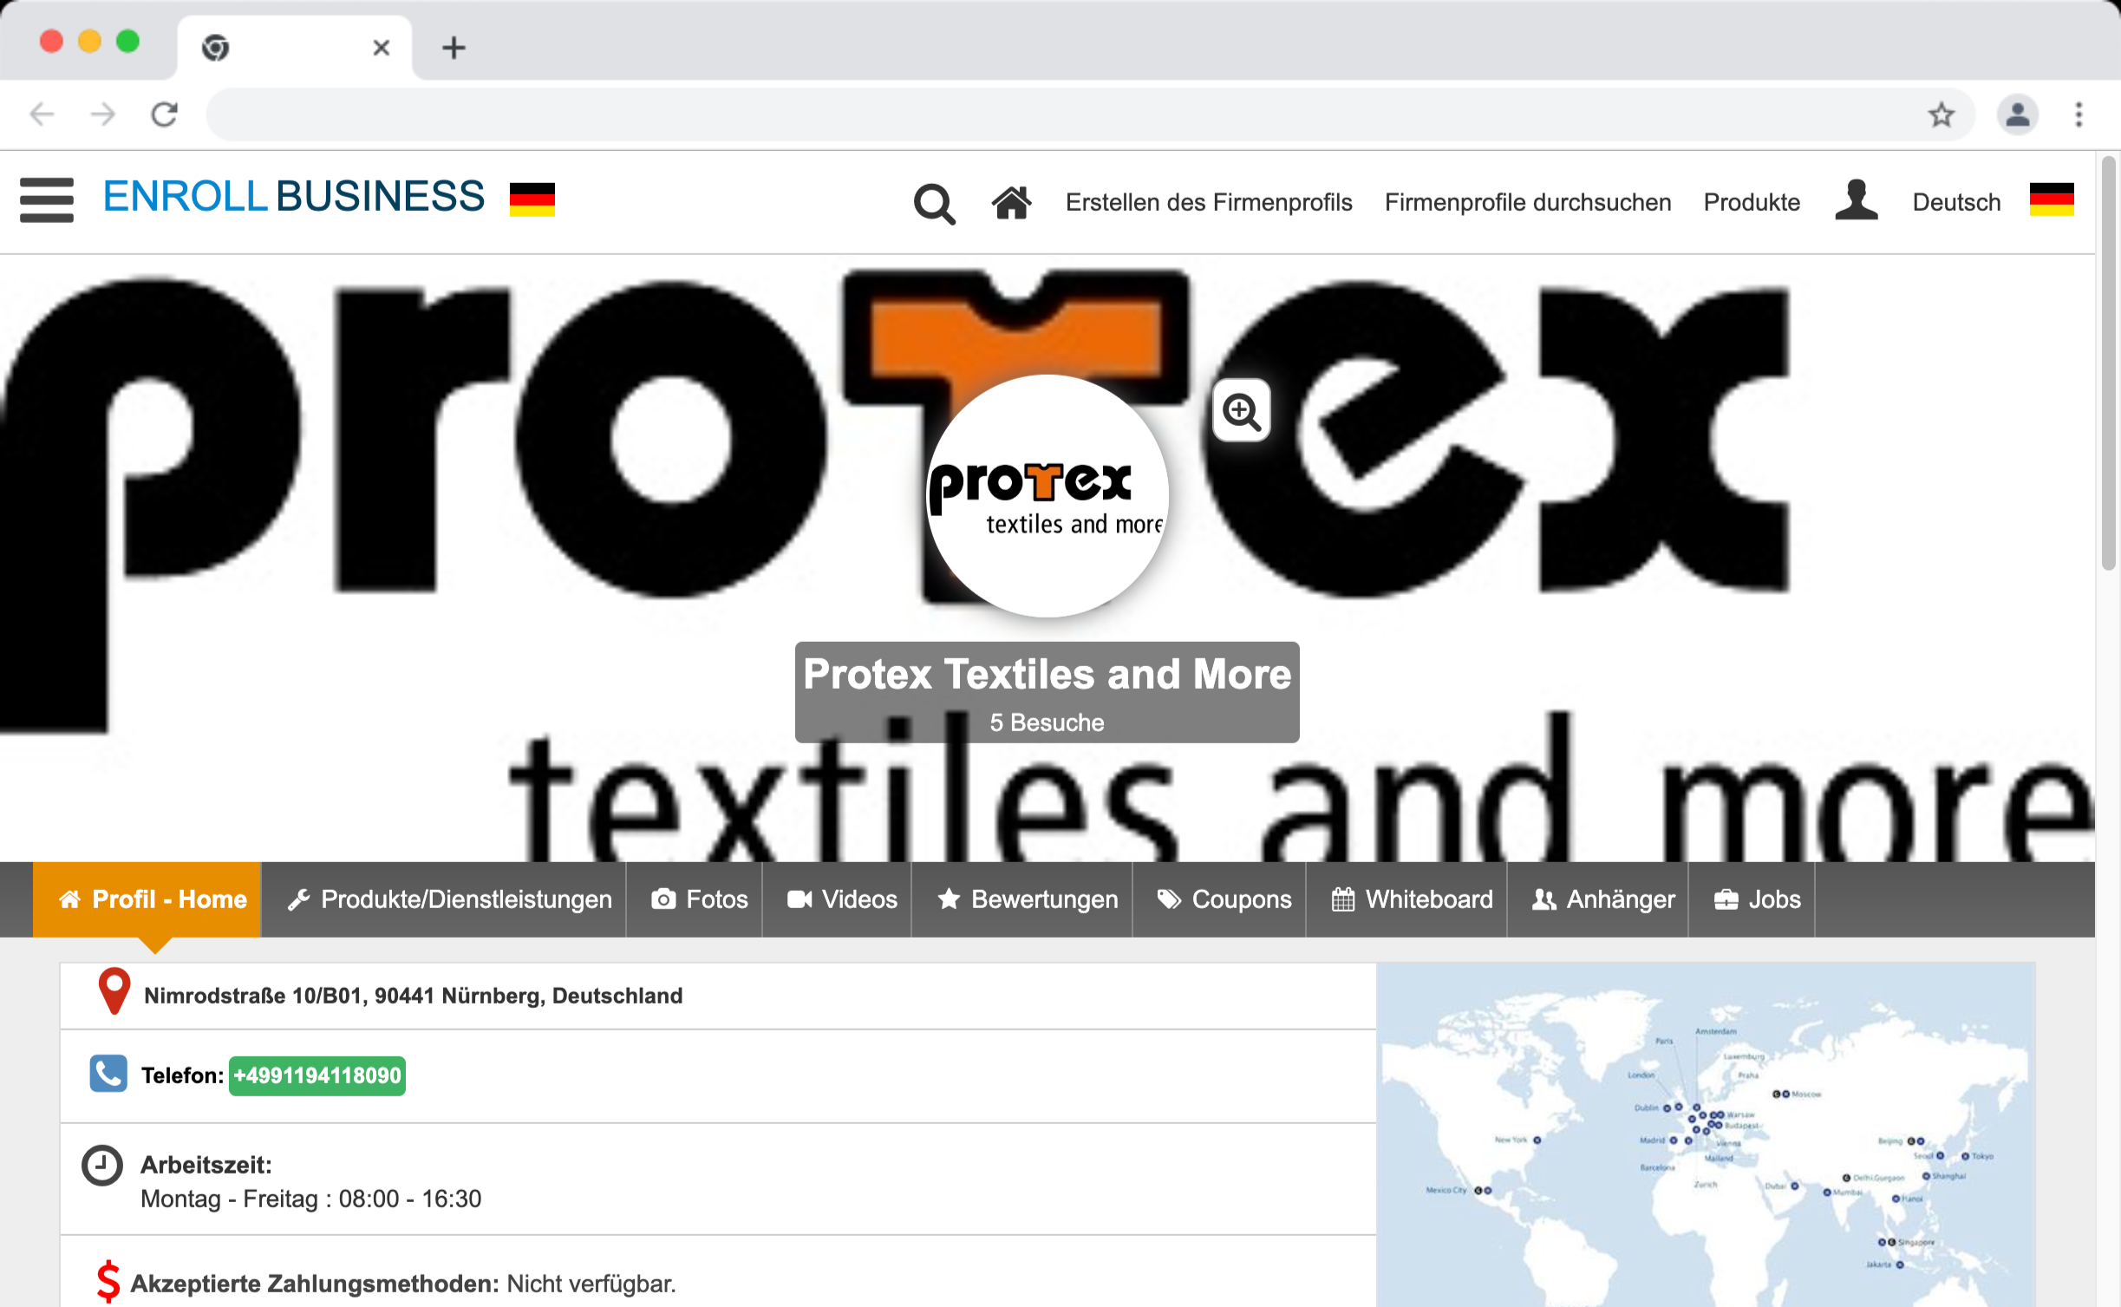Open a new browser tab

(454, 48)
